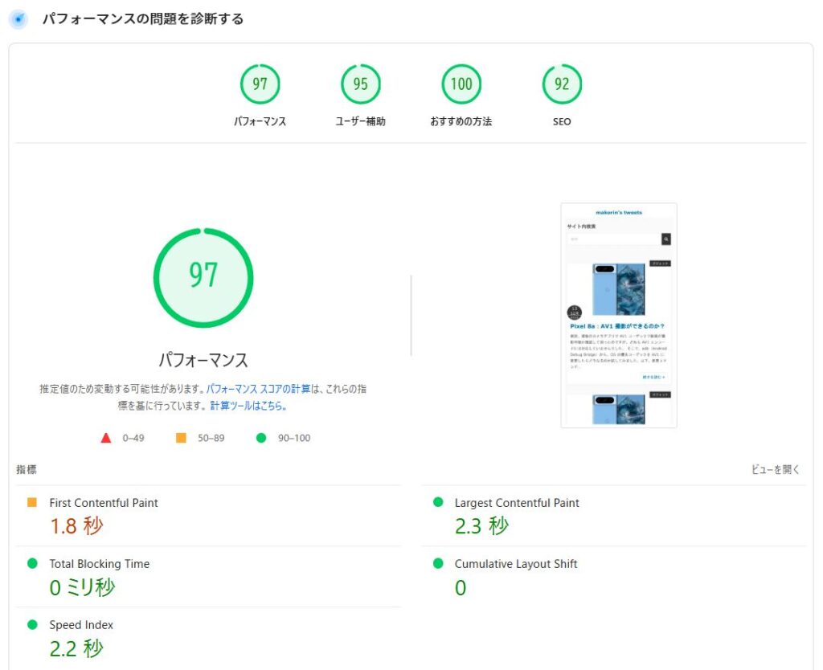Select the SEO score gauge 92
The height and width of the screenshot is (670, 823).
[562, 84]
